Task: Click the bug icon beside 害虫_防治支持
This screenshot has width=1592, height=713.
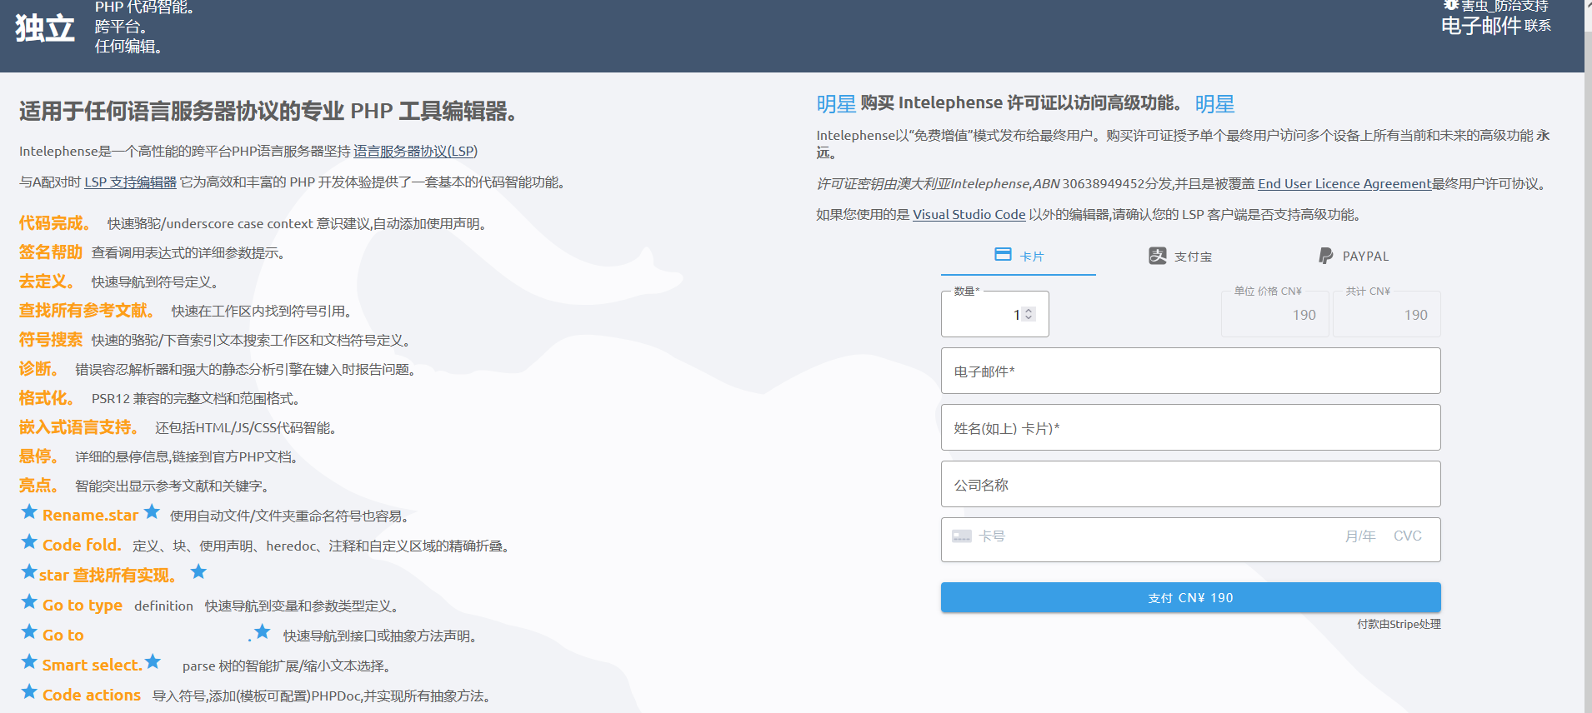Action: 1451,5
